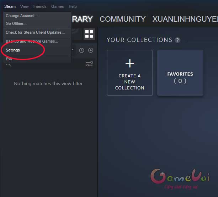Click the grid view icon
The height and width of the screenshot is (197, 218).
pos(89,34)
